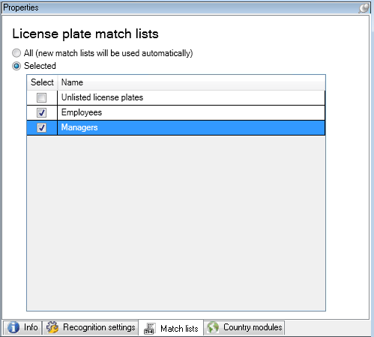Select the Employees row name
The image size is (374, 337).
coord(82,112)
